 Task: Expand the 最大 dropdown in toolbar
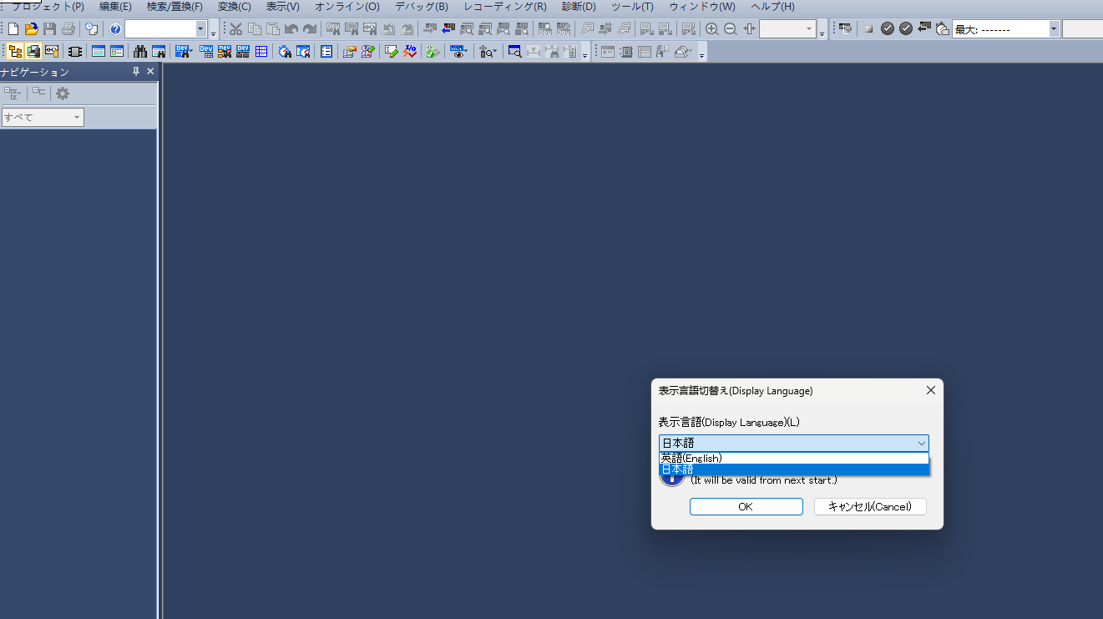[1054, 29]
